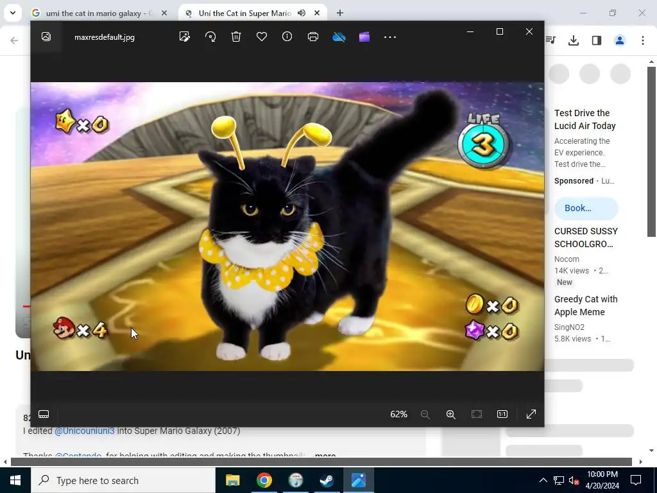
Task: Toggle the filmstrip view in Photos
Action: [44, 414]
